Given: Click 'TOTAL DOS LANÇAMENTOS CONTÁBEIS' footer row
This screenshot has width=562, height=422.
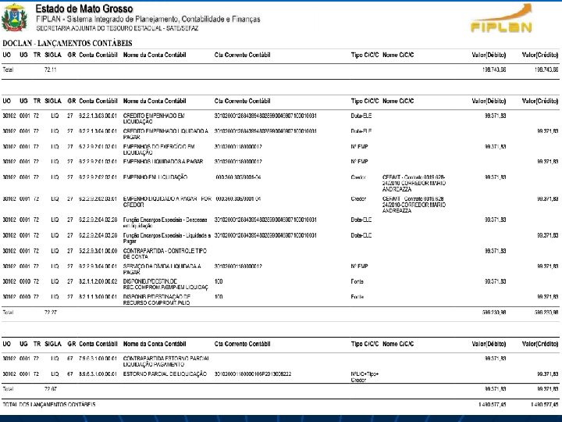Looking at the screenshot, I should click(x=281, y=405).
